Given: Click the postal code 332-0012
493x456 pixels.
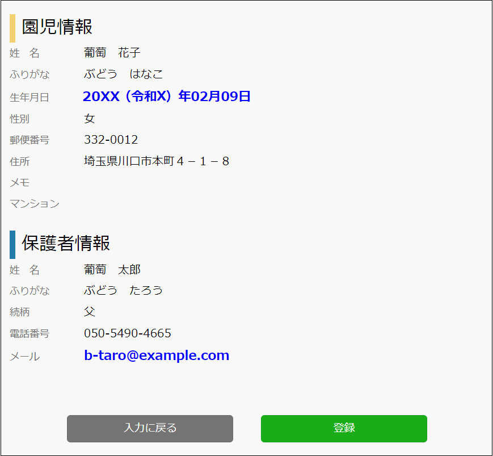Looking at the screenshot, I should 111,140.
